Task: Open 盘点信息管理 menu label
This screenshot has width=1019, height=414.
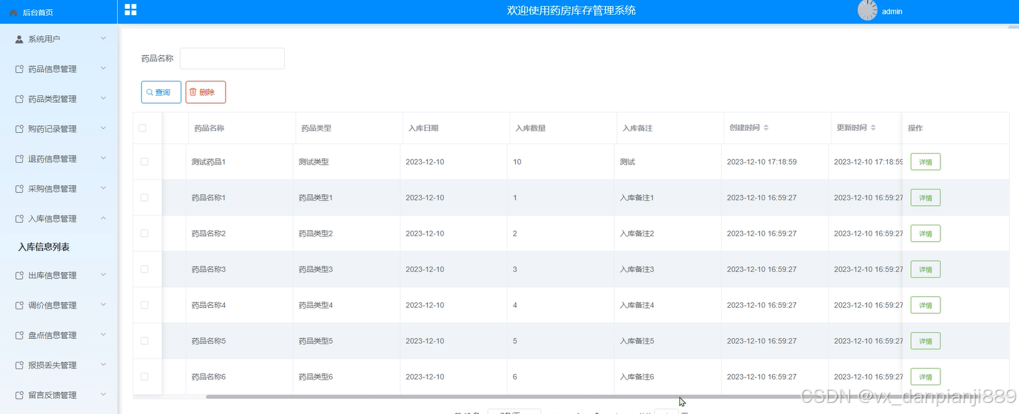Action: tap(52, 335)
